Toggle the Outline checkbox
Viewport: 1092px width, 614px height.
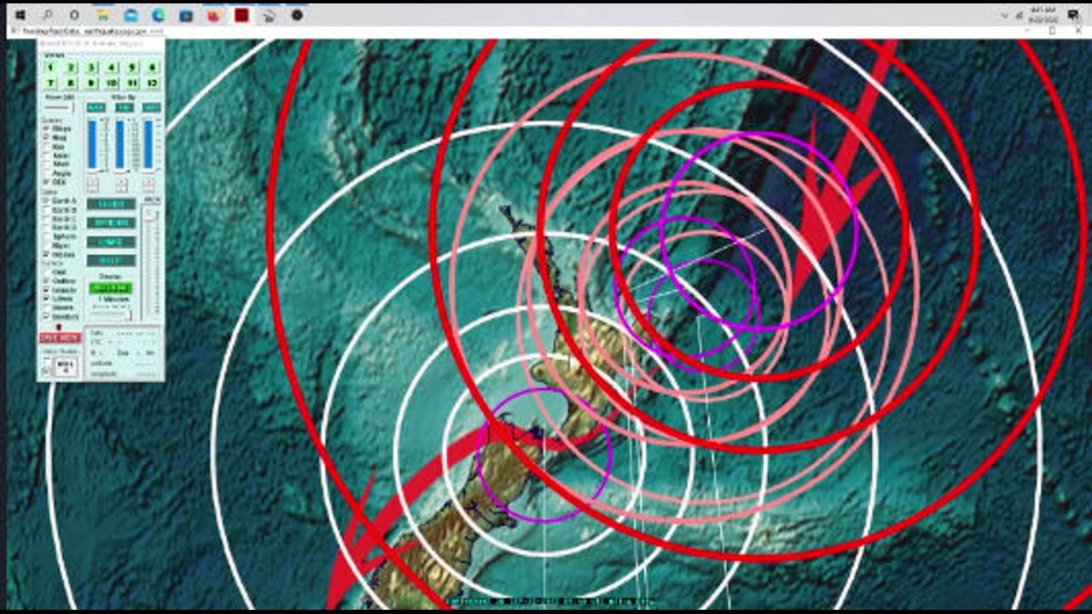coord(47,281)
